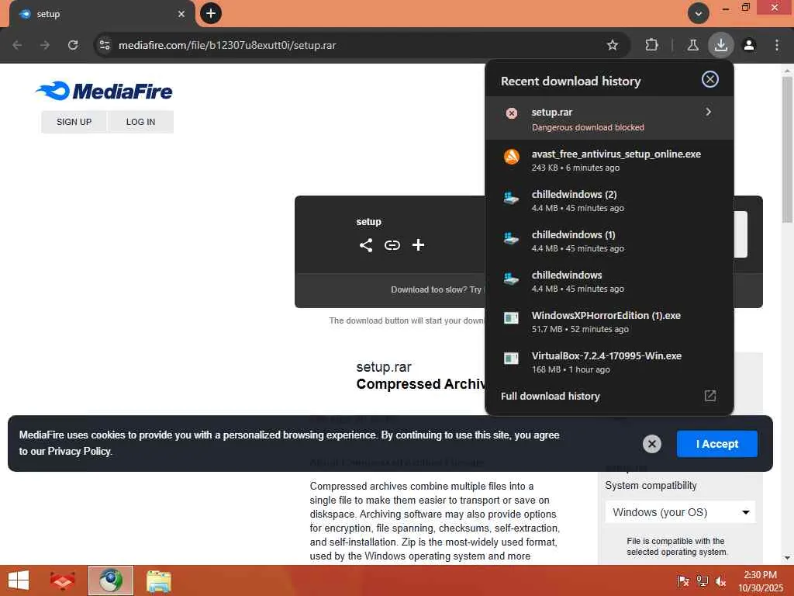Click VirtualBox installer file icon
The width and height of the screenshot is (794, 596).
(x=512, y=359)
